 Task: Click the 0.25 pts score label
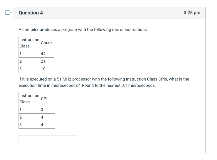[192, 13]
